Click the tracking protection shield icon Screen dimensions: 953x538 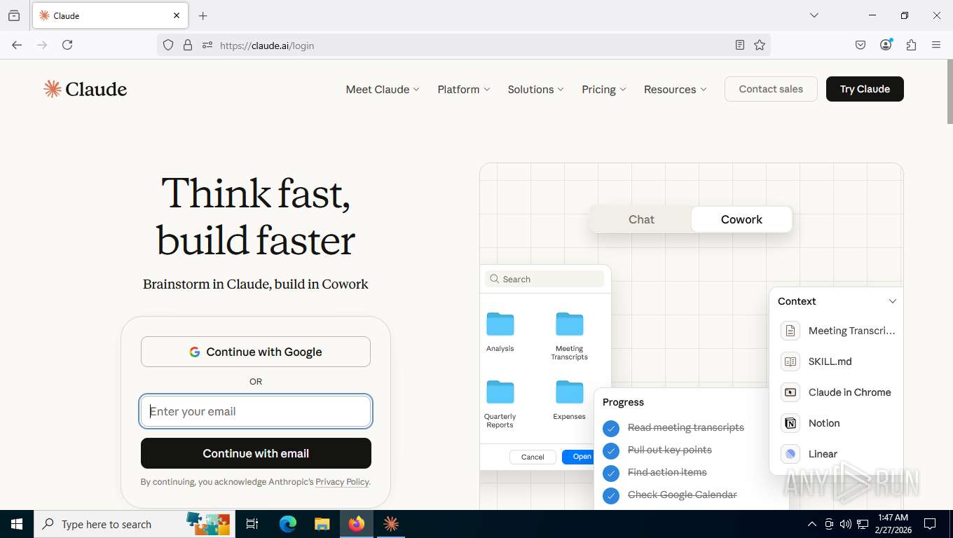click(168, 45)
